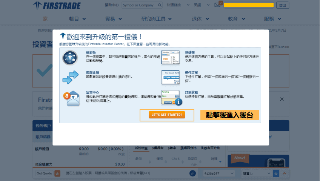Image resolution: width=320 pixels, height=181 pixels.
Task: Click 賬戶總值 account value label
Action: (x=42, y=149)
